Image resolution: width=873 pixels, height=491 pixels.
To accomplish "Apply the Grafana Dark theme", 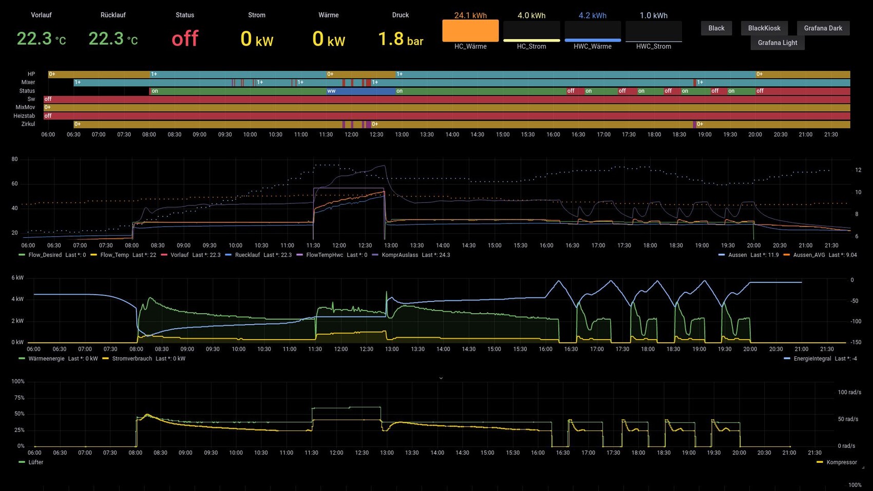I will tap(823, 28).
